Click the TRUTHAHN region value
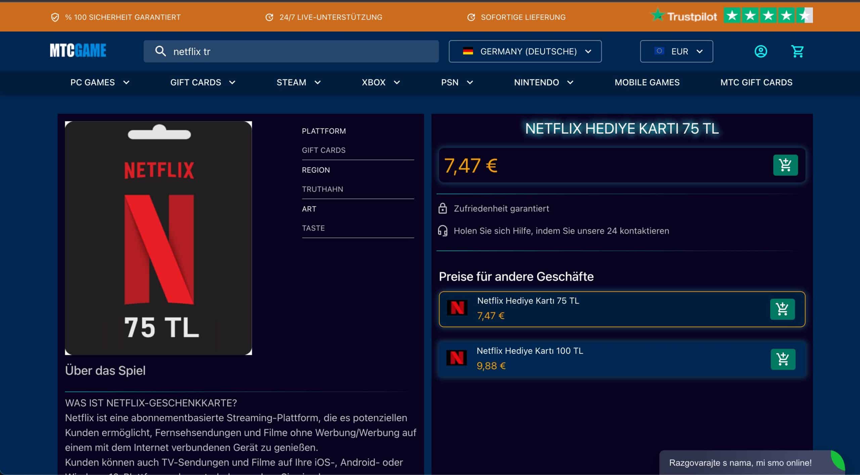Viewport: 860px width, 475px height. 322,189
